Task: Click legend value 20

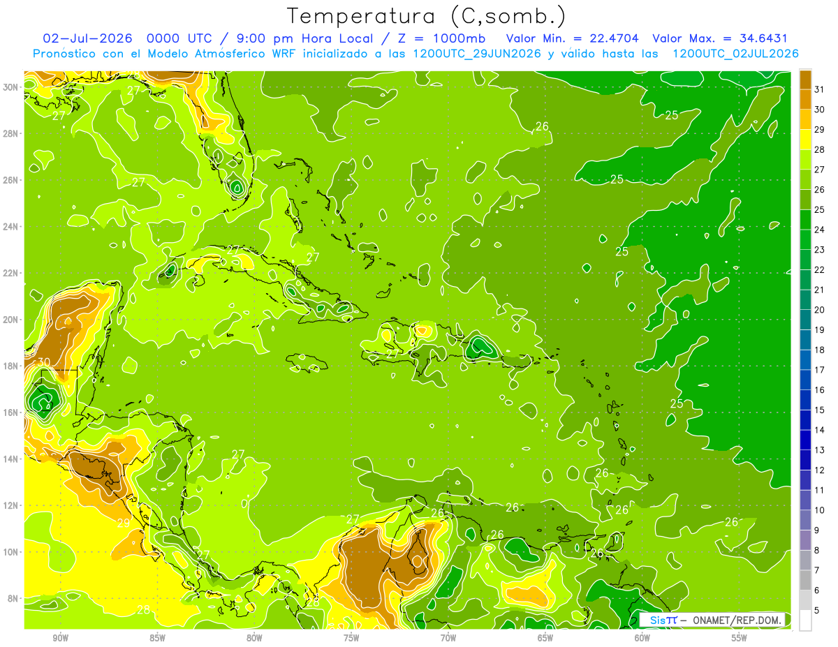Action: click(820, 310)
